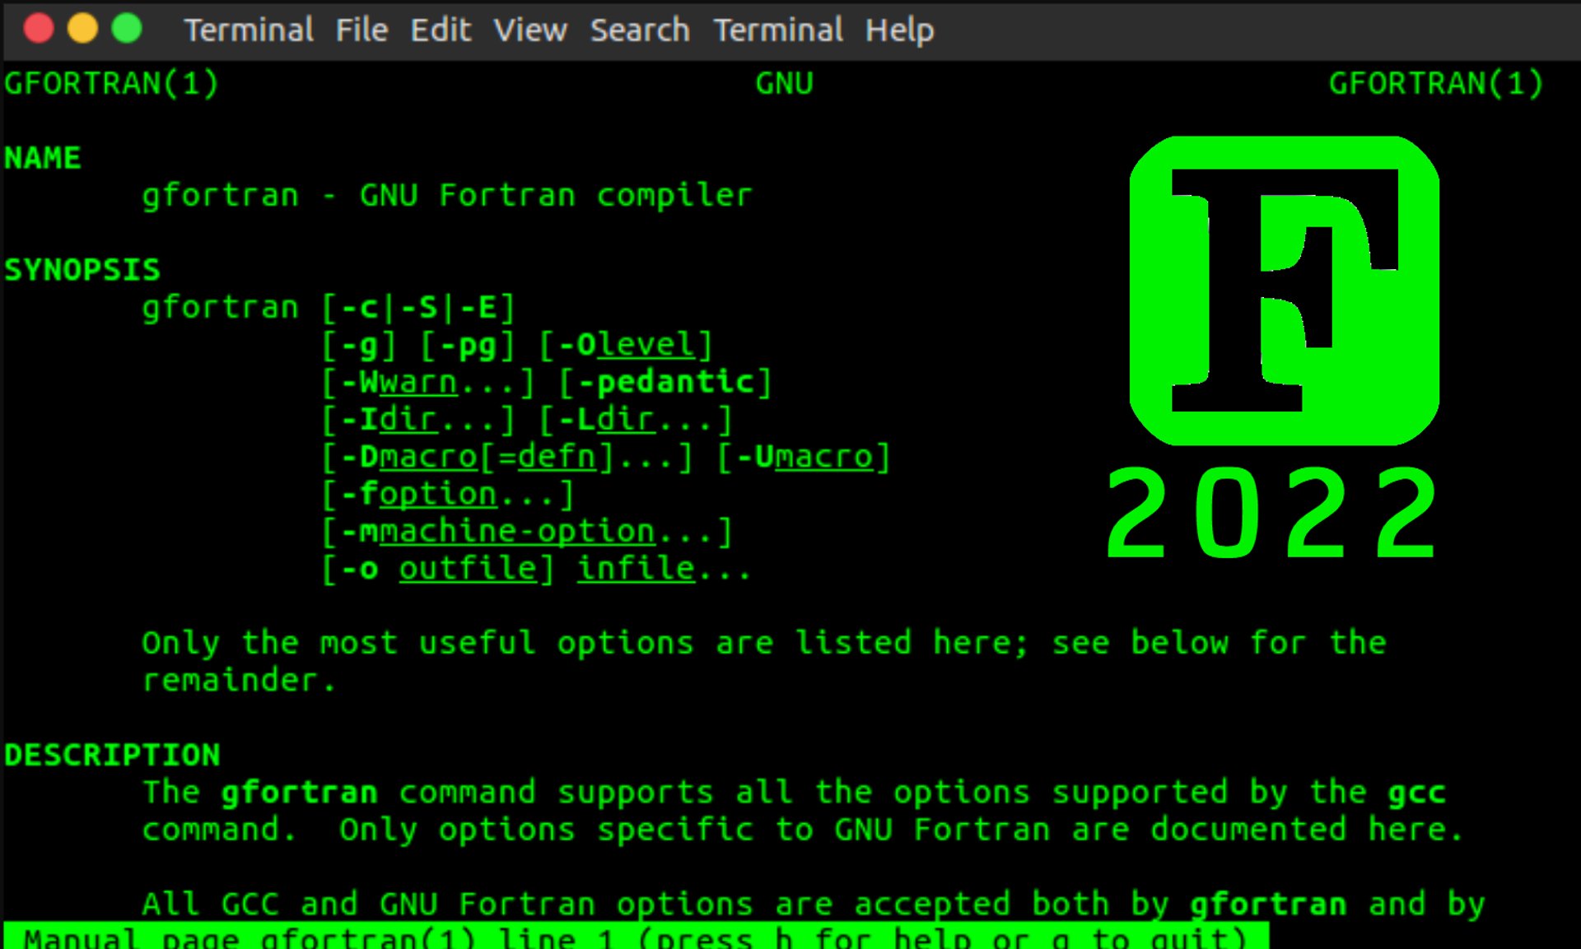This screenshot has height=949, width=1581.
Task: Open the Search menu
Action: [640, 30]
